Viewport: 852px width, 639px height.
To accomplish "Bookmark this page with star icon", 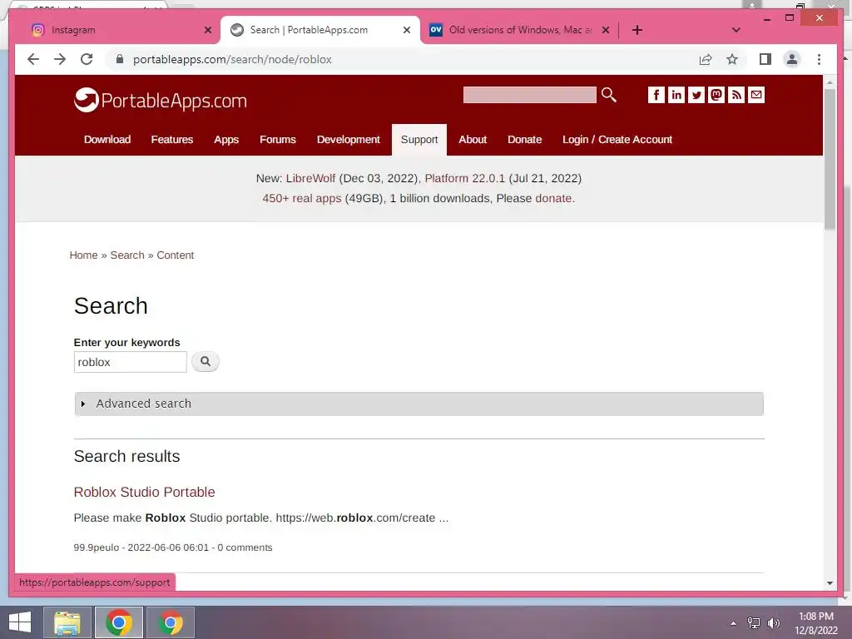I will (x=732, y=59).
